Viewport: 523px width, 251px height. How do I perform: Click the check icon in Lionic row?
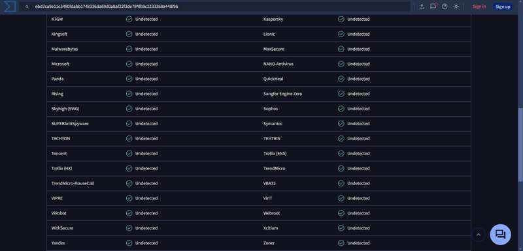pyautogui.click(x=341, y=35)
